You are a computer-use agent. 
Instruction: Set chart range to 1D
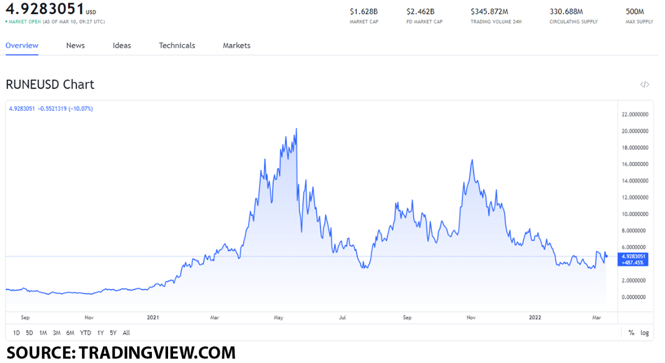click(x=16, y=333)
